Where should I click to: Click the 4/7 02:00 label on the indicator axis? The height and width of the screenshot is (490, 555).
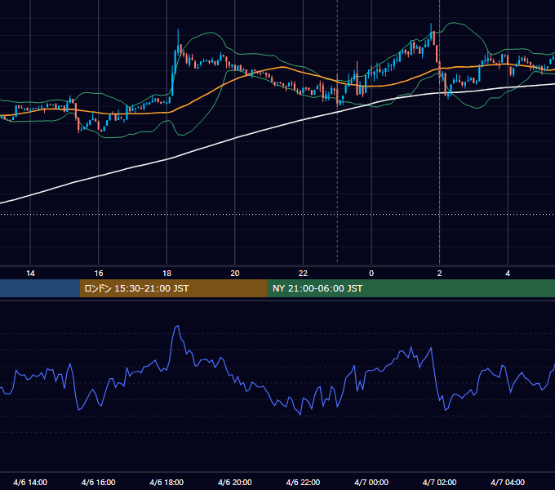pyautogui.click(x=439, y=482)
